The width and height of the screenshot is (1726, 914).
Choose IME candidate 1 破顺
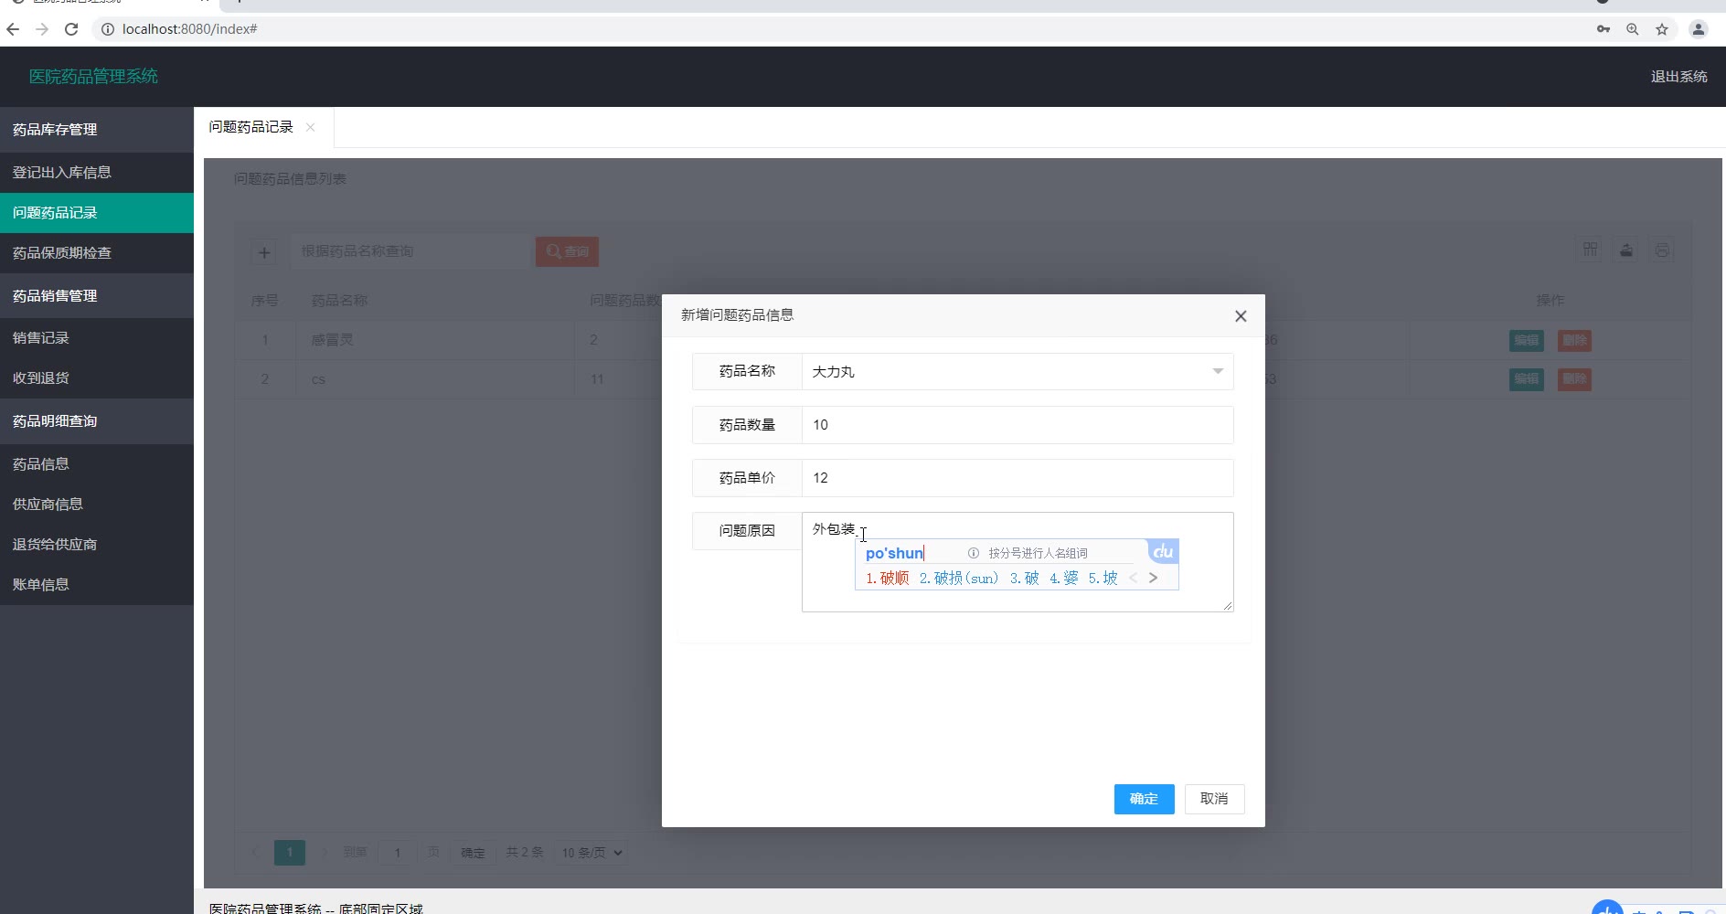[x=888, y=579]
